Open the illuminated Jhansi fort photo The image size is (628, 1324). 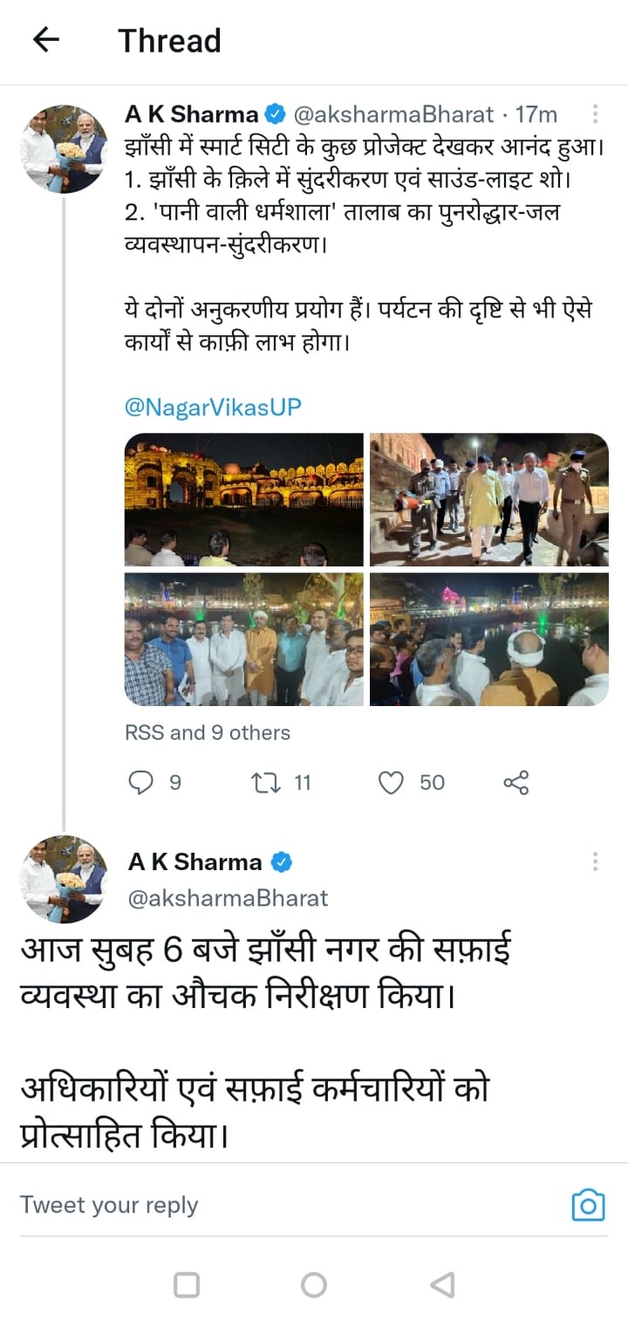pyautogui.click(x=244, y=499)
